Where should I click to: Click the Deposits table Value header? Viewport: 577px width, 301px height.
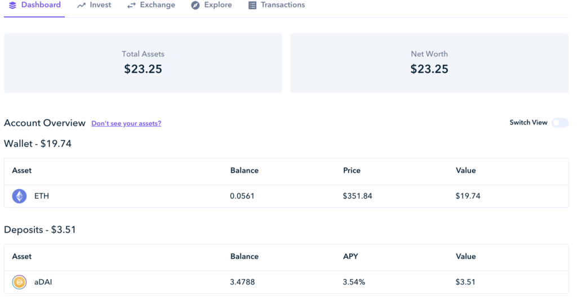[x=466, y=257]
